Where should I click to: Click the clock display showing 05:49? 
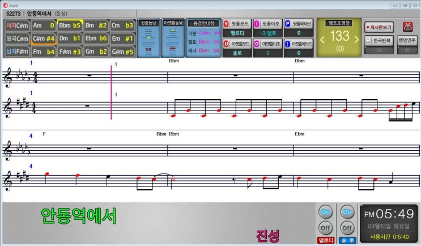[389, 214]
